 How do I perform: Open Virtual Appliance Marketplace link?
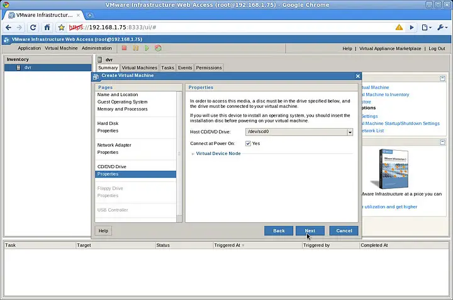pyautogui.click(x=390, y=49)
